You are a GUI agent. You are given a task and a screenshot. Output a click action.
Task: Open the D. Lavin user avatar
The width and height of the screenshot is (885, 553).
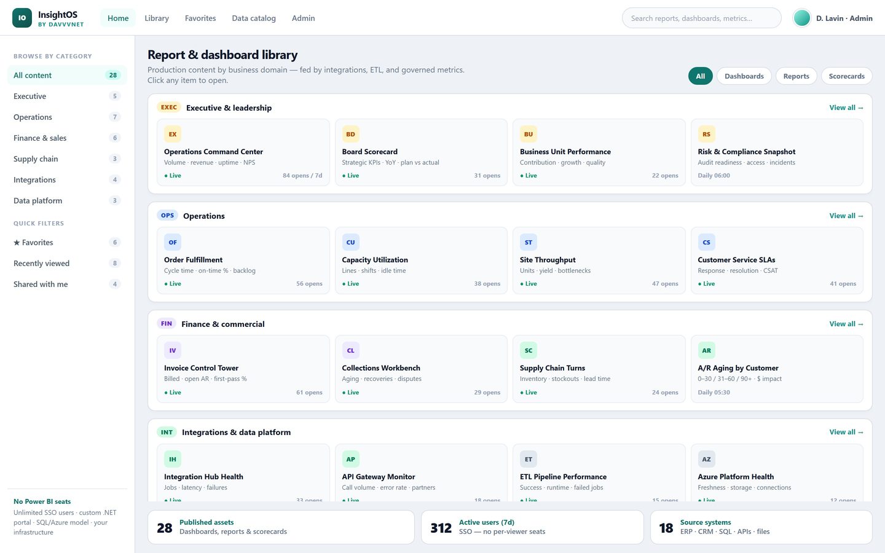801,18
